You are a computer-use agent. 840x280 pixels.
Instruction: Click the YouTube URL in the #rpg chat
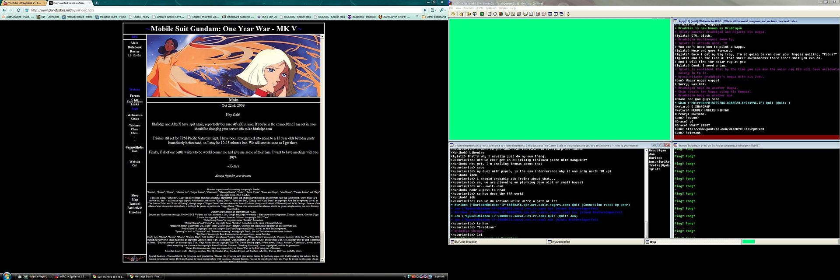724,129
